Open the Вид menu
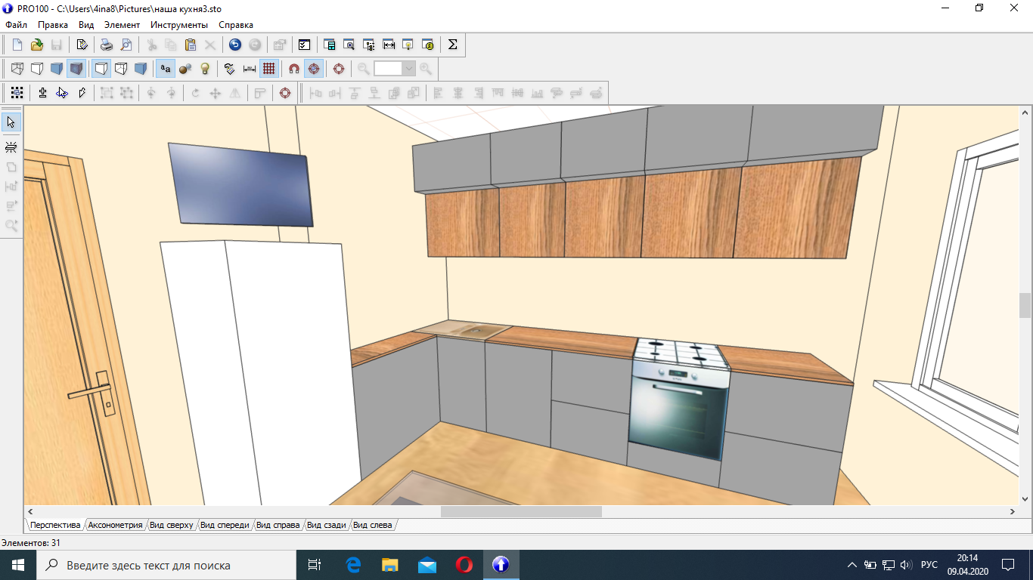 click(x=86, y=25)
